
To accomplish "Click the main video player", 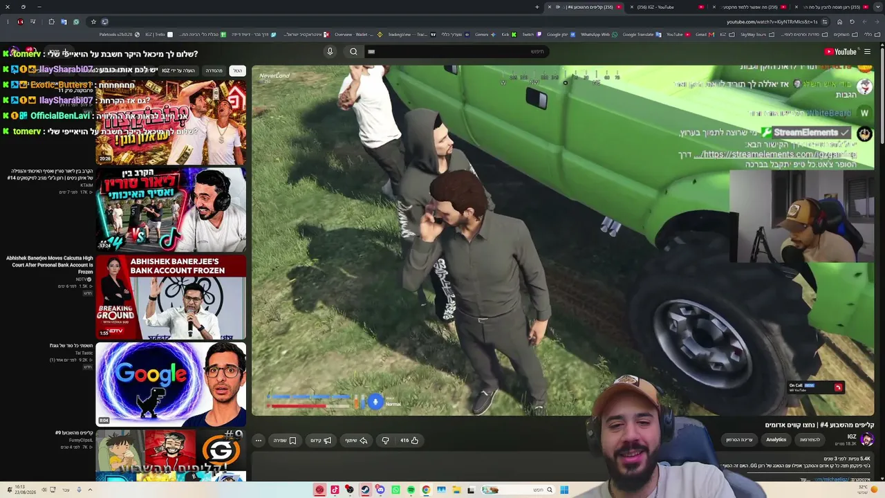I will (x=562, y=241).
